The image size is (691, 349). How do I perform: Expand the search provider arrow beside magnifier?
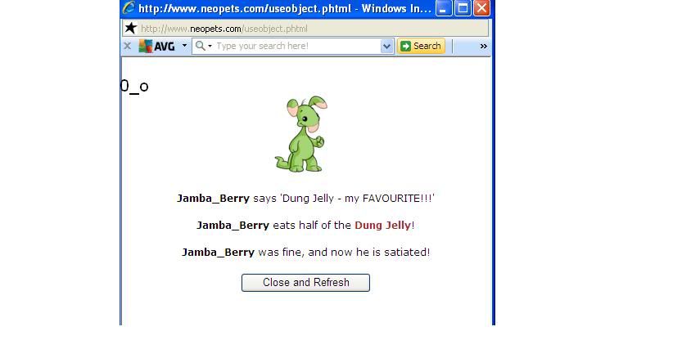pos(210,47)
